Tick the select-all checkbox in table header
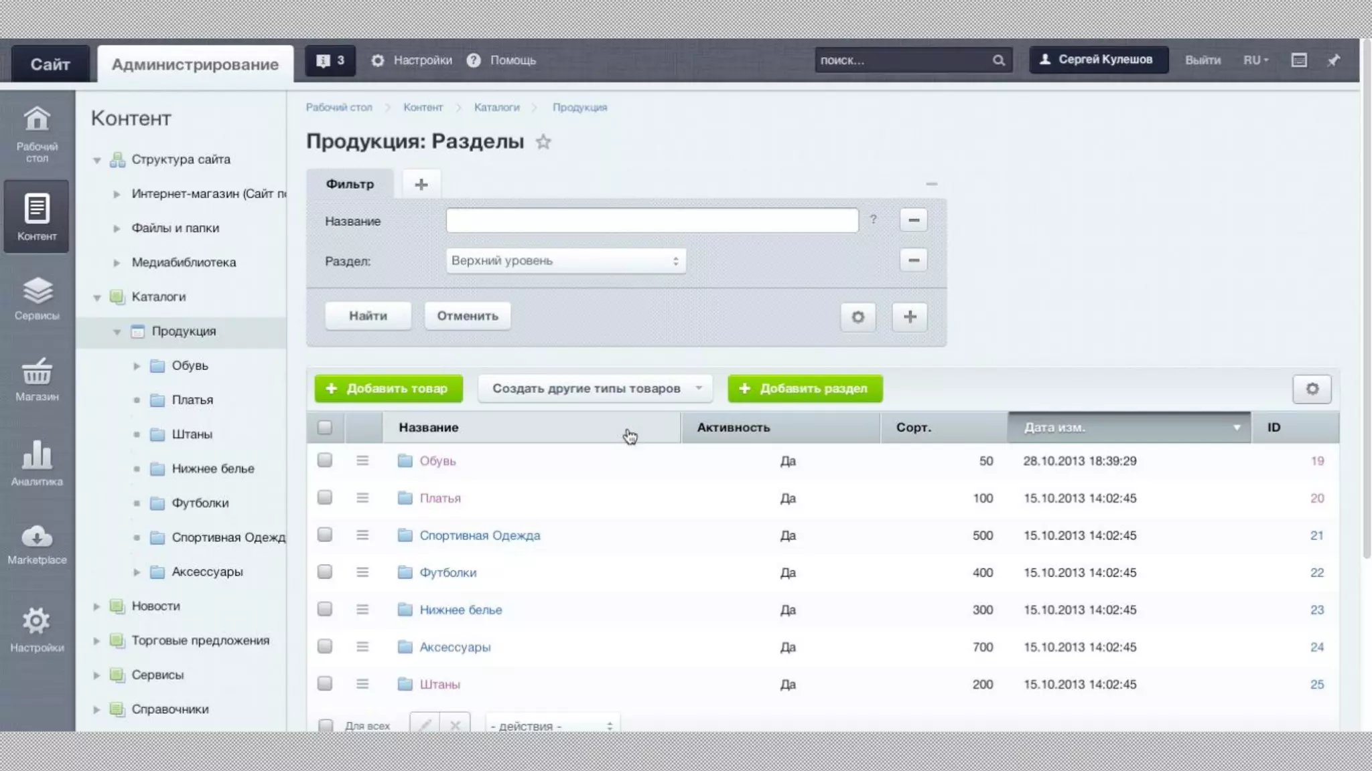This screenshot has height=771, width=1372. click(x=325, y=427)
